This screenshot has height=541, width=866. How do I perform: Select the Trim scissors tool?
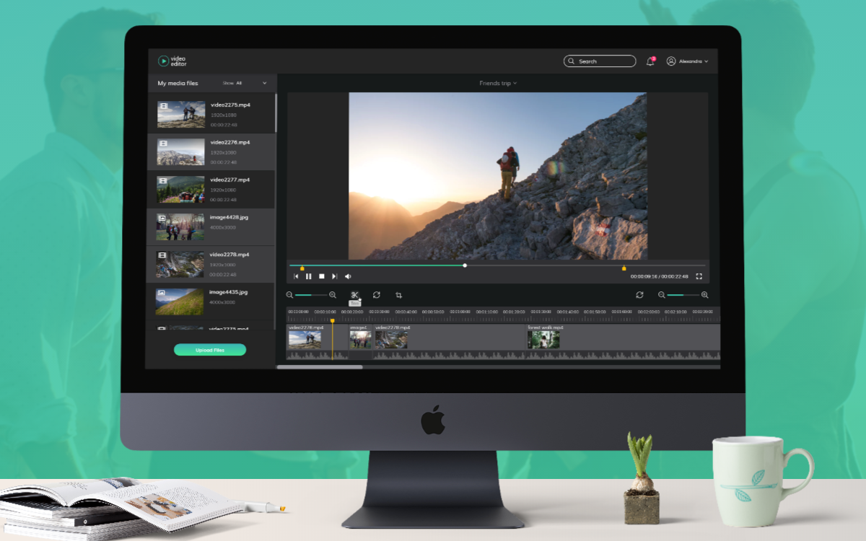(355, 295)
